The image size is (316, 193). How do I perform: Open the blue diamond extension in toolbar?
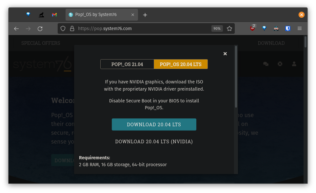coord(264,28)
